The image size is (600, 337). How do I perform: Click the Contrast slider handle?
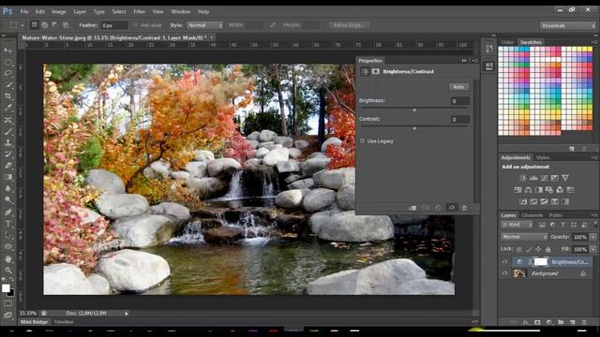pyautogui.click(x=414, y=128)
